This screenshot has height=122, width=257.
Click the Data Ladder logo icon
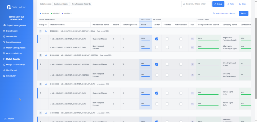point(9,7)
